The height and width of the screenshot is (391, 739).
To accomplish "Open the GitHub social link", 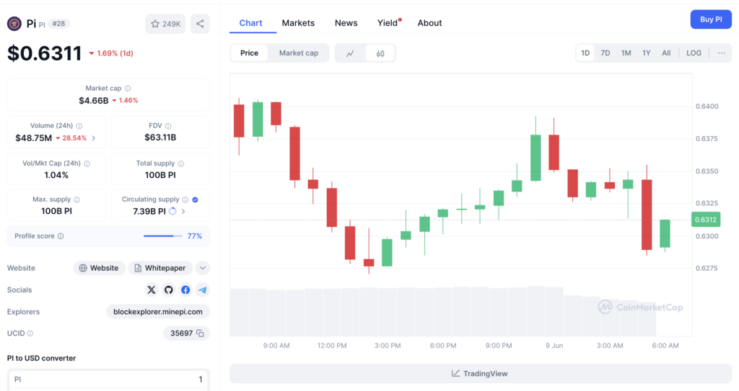I will click(168, 290).
